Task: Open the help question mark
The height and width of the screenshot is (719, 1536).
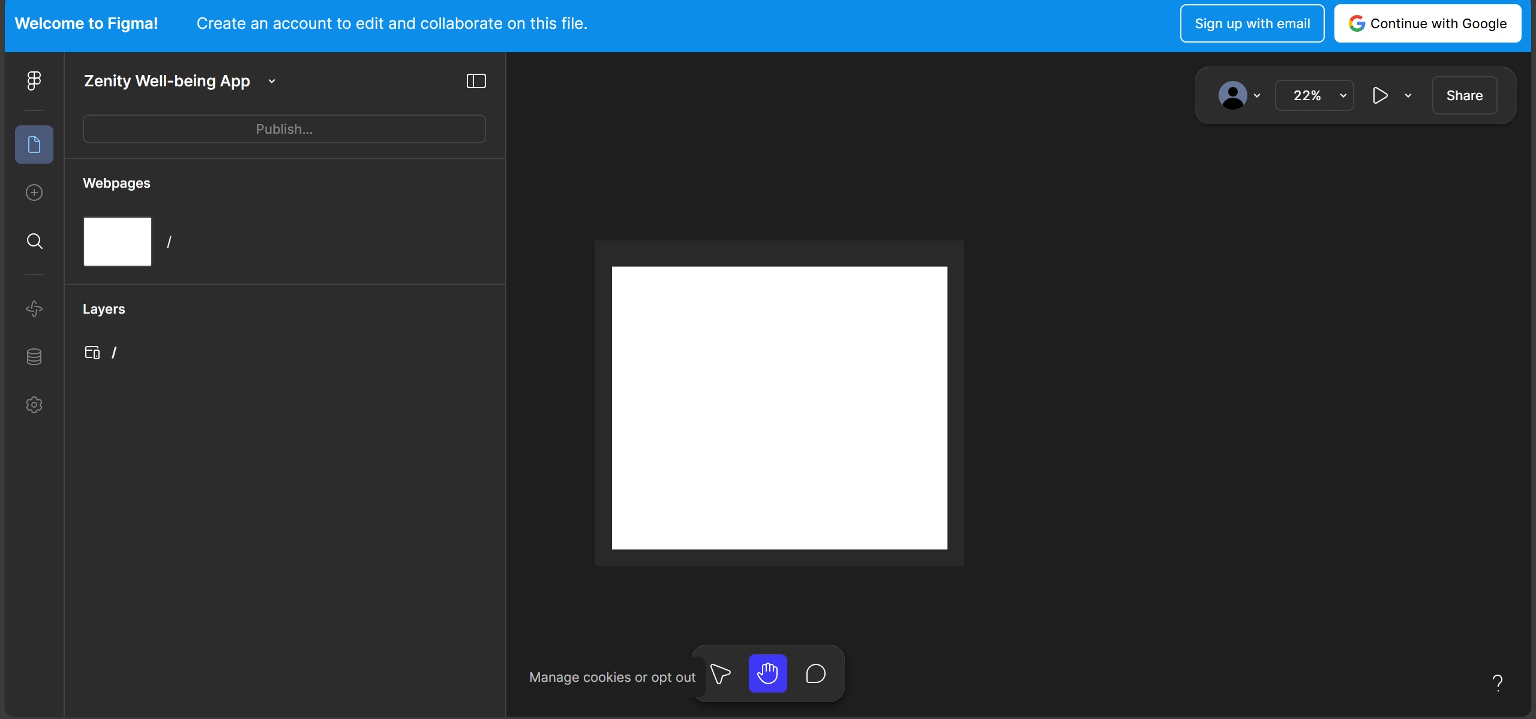Action: [1497, 682]
